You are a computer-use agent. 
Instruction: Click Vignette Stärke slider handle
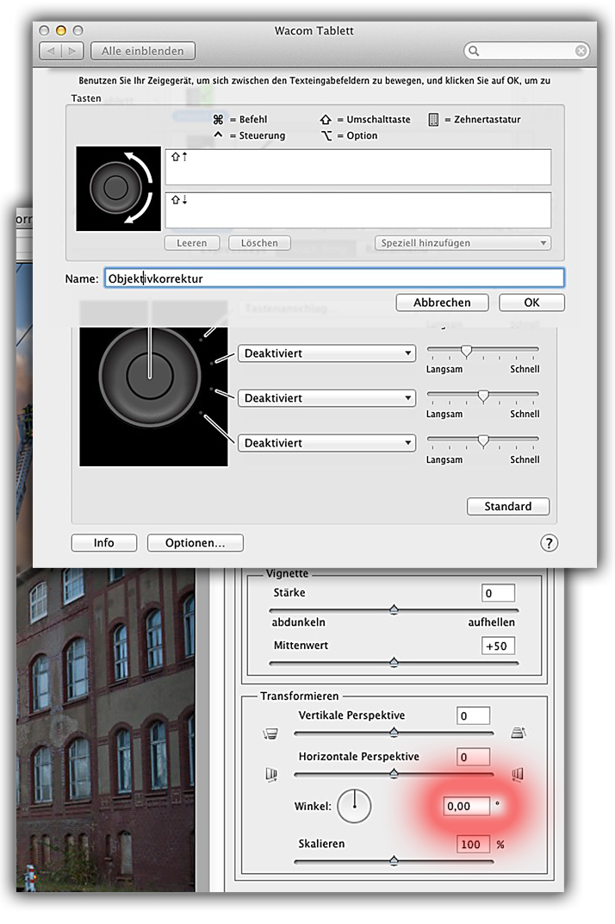pos(394,609)
